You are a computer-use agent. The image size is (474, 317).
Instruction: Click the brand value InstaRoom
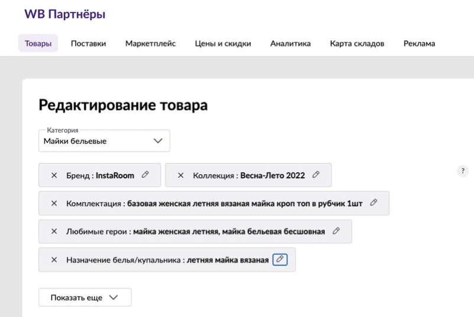coord(115,175)
